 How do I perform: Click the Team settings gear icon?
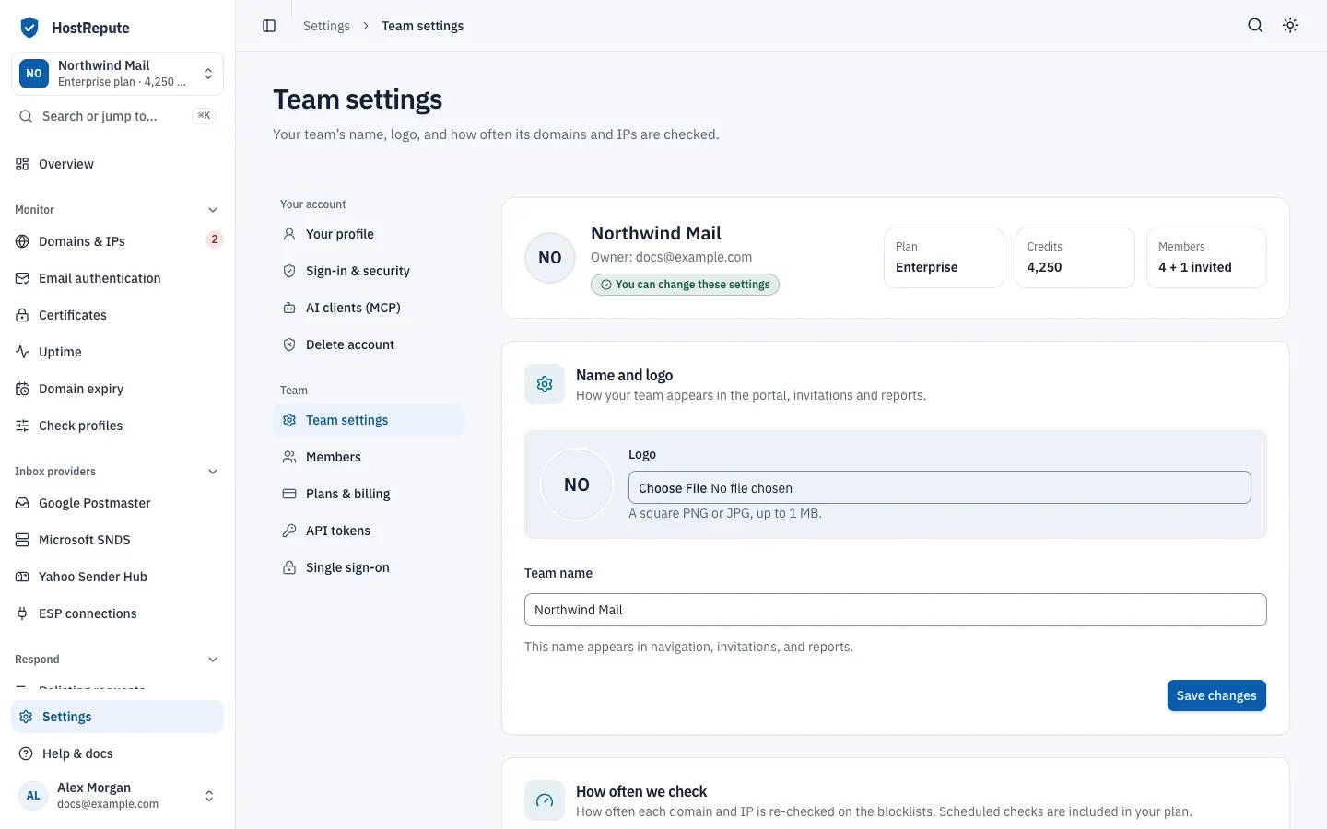click(x=289, y=420)
